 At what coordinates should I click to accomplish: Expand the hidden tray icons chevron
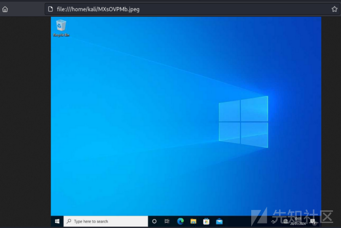pyautogui.click(x=273, y=222)
